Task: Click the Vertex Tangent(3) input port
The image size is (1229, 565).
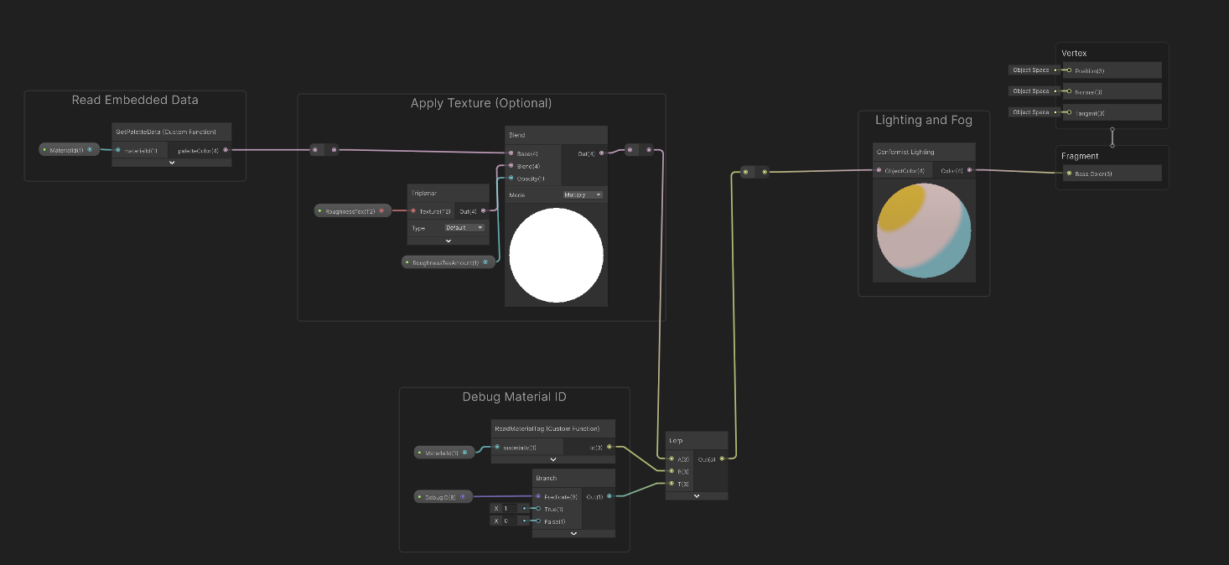Action: tap(1069, 112)
